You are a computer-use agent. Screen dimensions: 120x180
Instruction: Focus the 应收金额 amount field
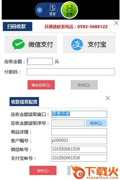coord(40,61)
